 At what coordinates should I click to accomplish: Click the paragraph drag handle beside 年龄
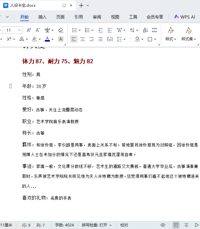[11, 86]
